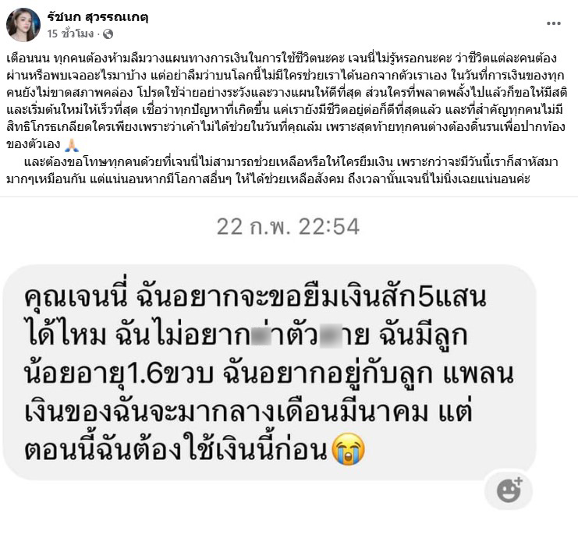The height and width of the screenshot is (545, 578).
Task: Open the three-dot post options menu
Action: pyautogui.click(x=553, y=23)
